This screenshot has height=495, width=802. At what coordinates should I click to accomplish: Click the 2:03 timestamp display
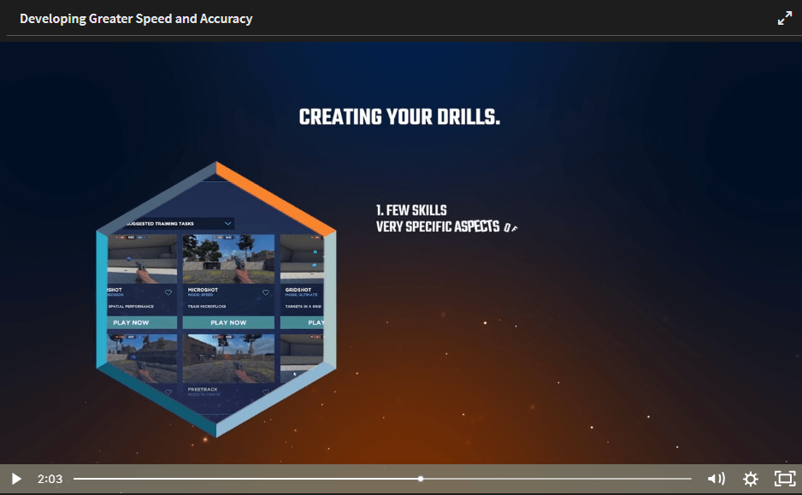[49, 479]
